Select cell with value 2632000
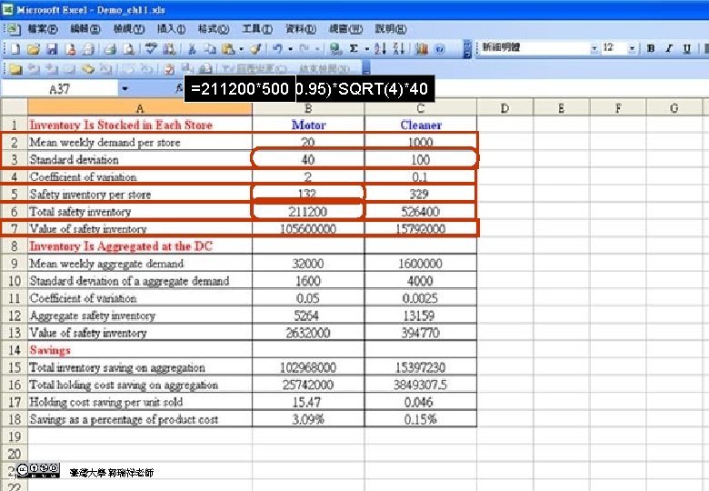Viewport: 709px width, 491px height. point(308,333)
